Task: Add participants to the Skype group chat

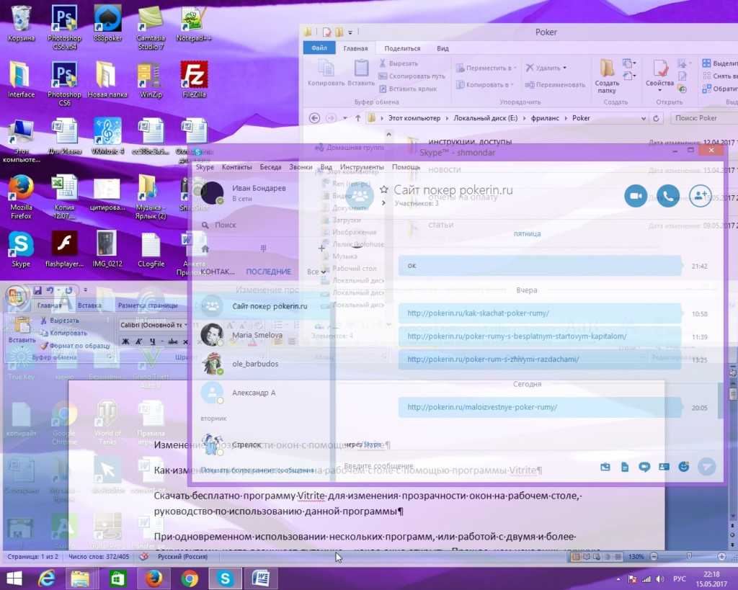Action: coord(701,196)
